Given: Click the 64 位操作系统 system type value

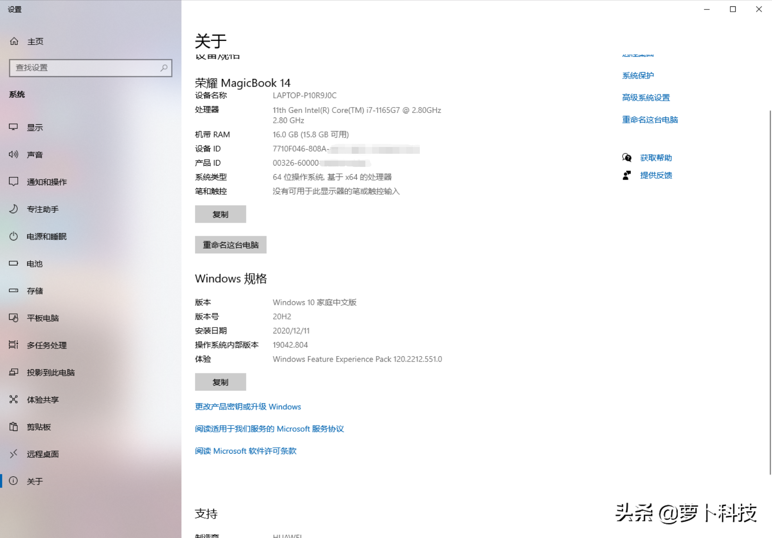Looking at the screenshot, I should click(332, 177).
